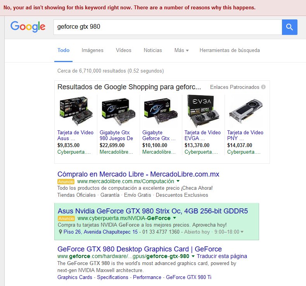The image size is (306, 286).
Task: Expand the Más dropdown menu
Action: [x=182, y=50]
